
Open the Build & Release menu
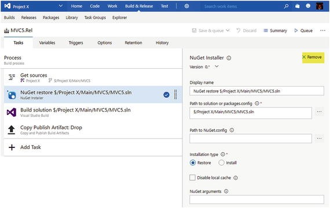point(139,6)
